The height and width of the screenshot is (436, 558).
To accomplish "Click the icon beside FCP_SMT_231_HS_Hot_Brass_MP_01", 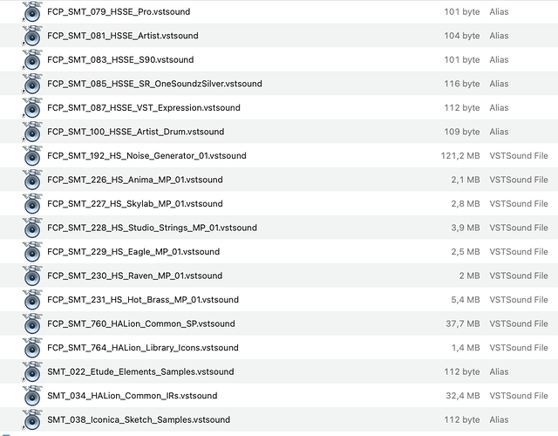I will coord(31,301).
